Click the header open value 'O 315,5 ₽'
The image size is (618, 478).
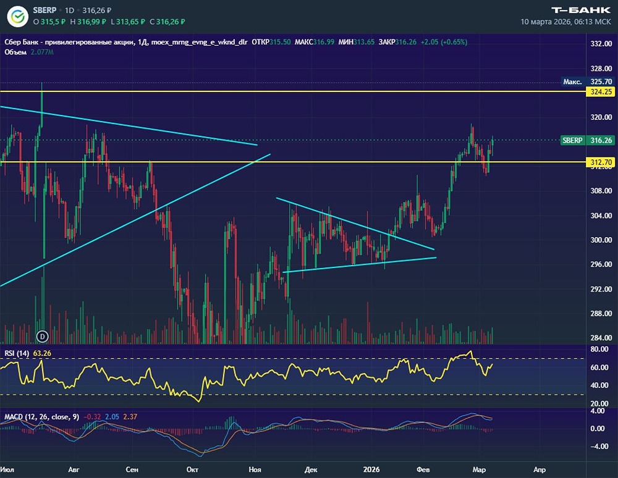(x=49, y=22)
